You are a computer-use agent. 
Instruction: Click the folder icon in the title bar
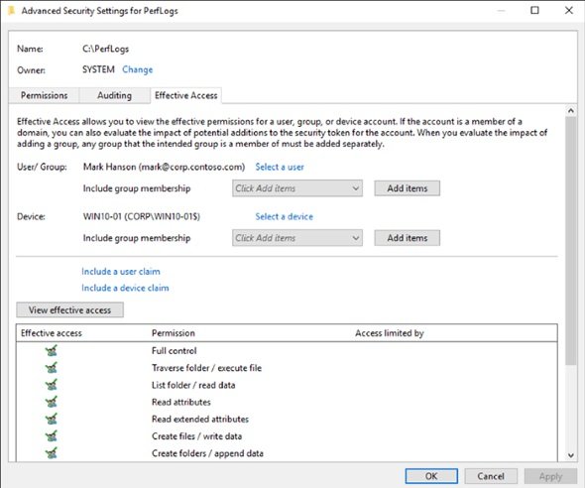(x=12, y=11)
